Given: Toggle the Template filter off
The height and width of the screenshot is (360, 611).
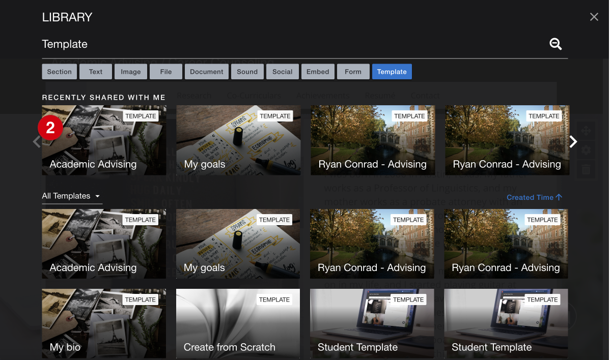Looking at the screenshot, I should [392, 72].
